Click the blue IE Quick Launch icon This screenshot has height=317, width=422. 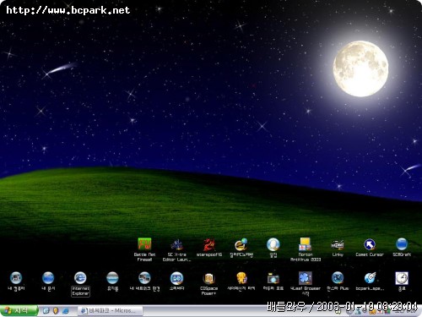(x=66, y=311)
